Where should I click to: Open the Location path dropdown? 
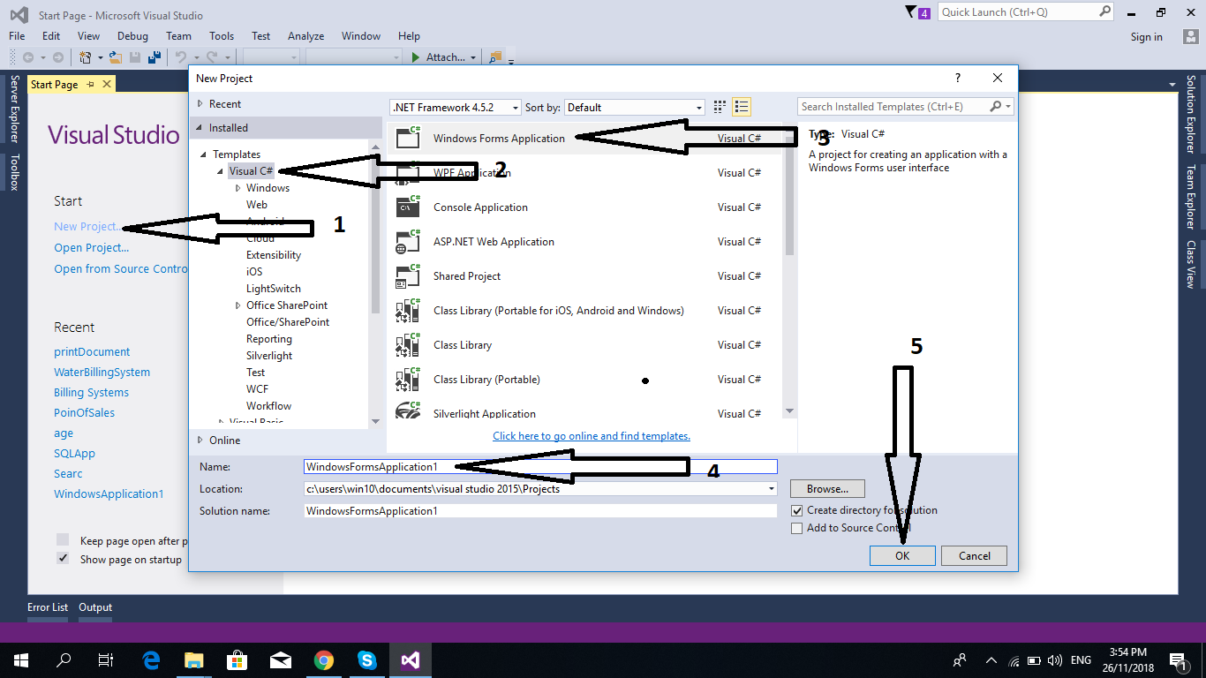tap(772, 488)
